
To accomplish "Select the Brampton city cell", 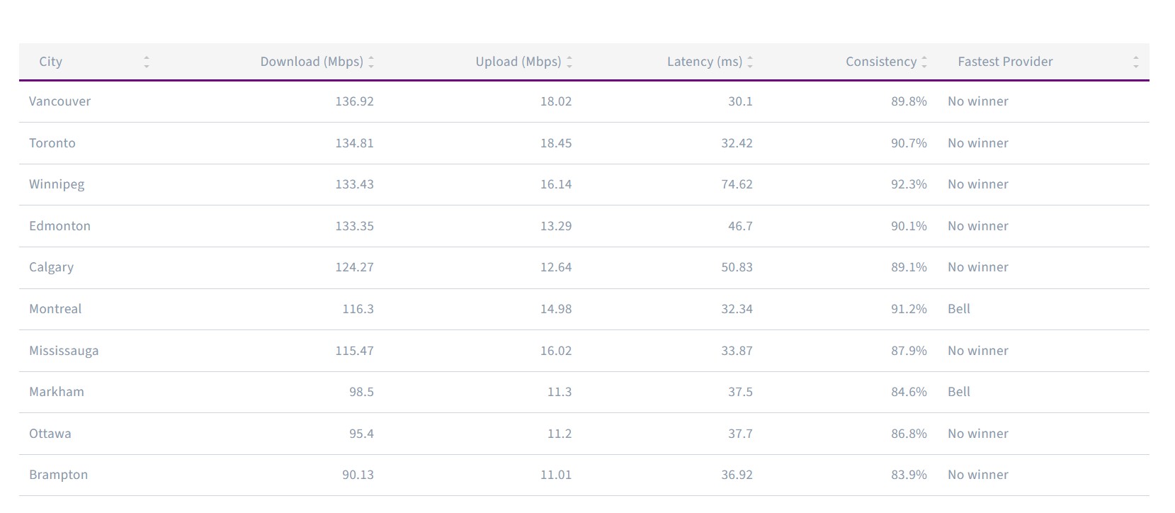I will pos(59,475).
